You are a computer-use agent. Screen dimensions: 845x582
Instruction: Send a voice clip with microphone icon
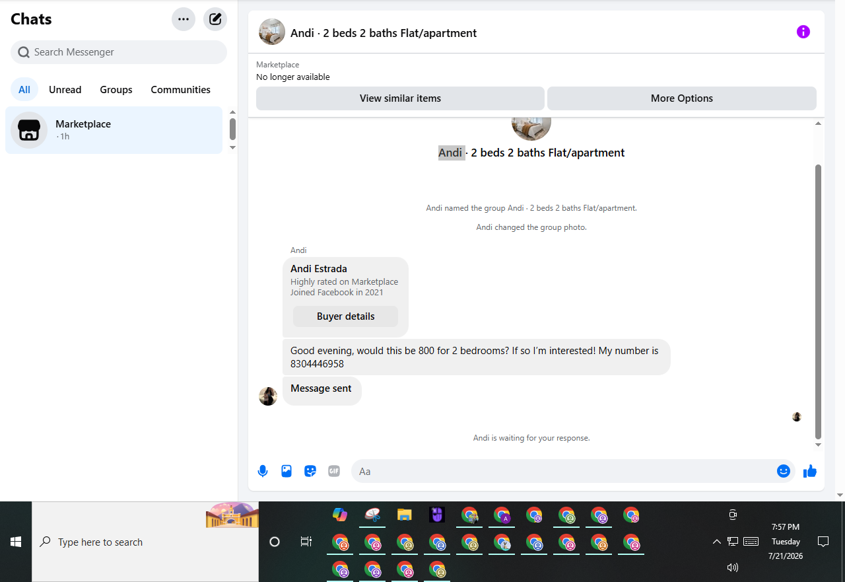263,471
